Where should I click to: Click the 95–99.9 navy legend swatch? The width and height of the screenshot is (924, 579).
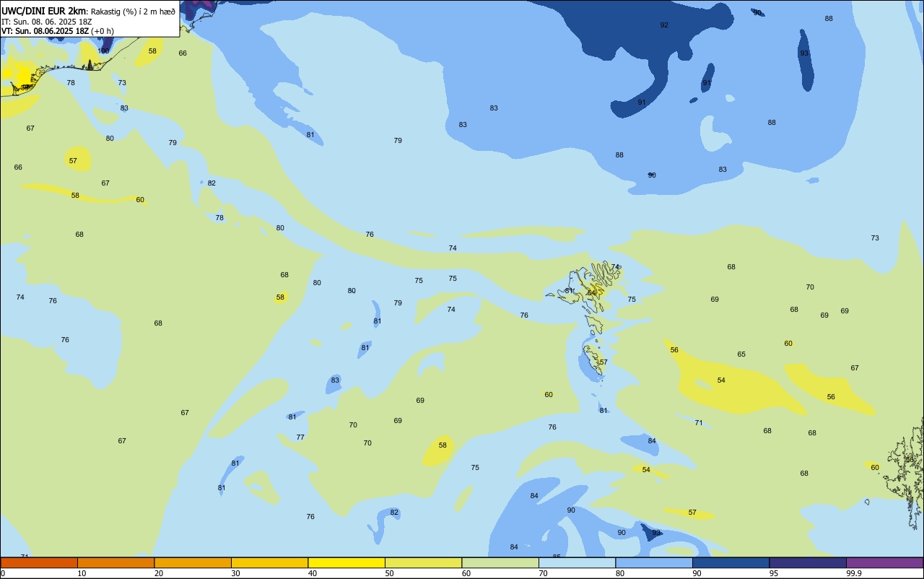point(808,562)
